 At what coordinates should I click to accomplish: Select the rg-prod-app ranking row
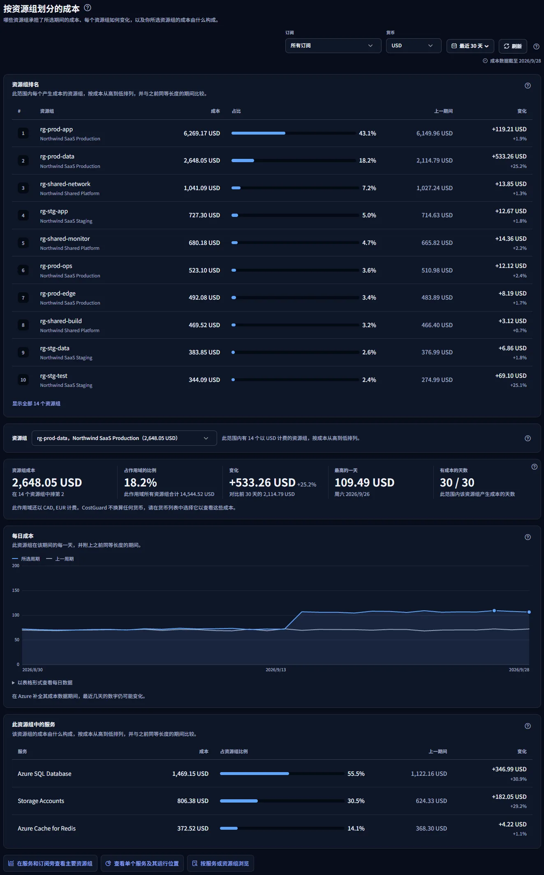272,133
